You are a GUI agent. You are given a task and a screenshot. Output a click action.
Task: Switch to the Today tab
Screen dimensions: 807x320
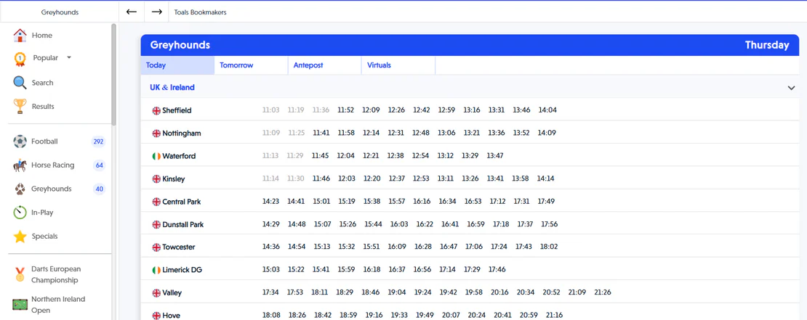tap(177, 65)
